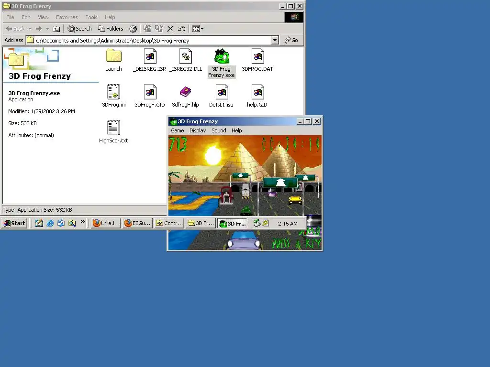Click the 713 score in the game
The width and height of the screenshot is (490, 367).
(x=178, y=144)
